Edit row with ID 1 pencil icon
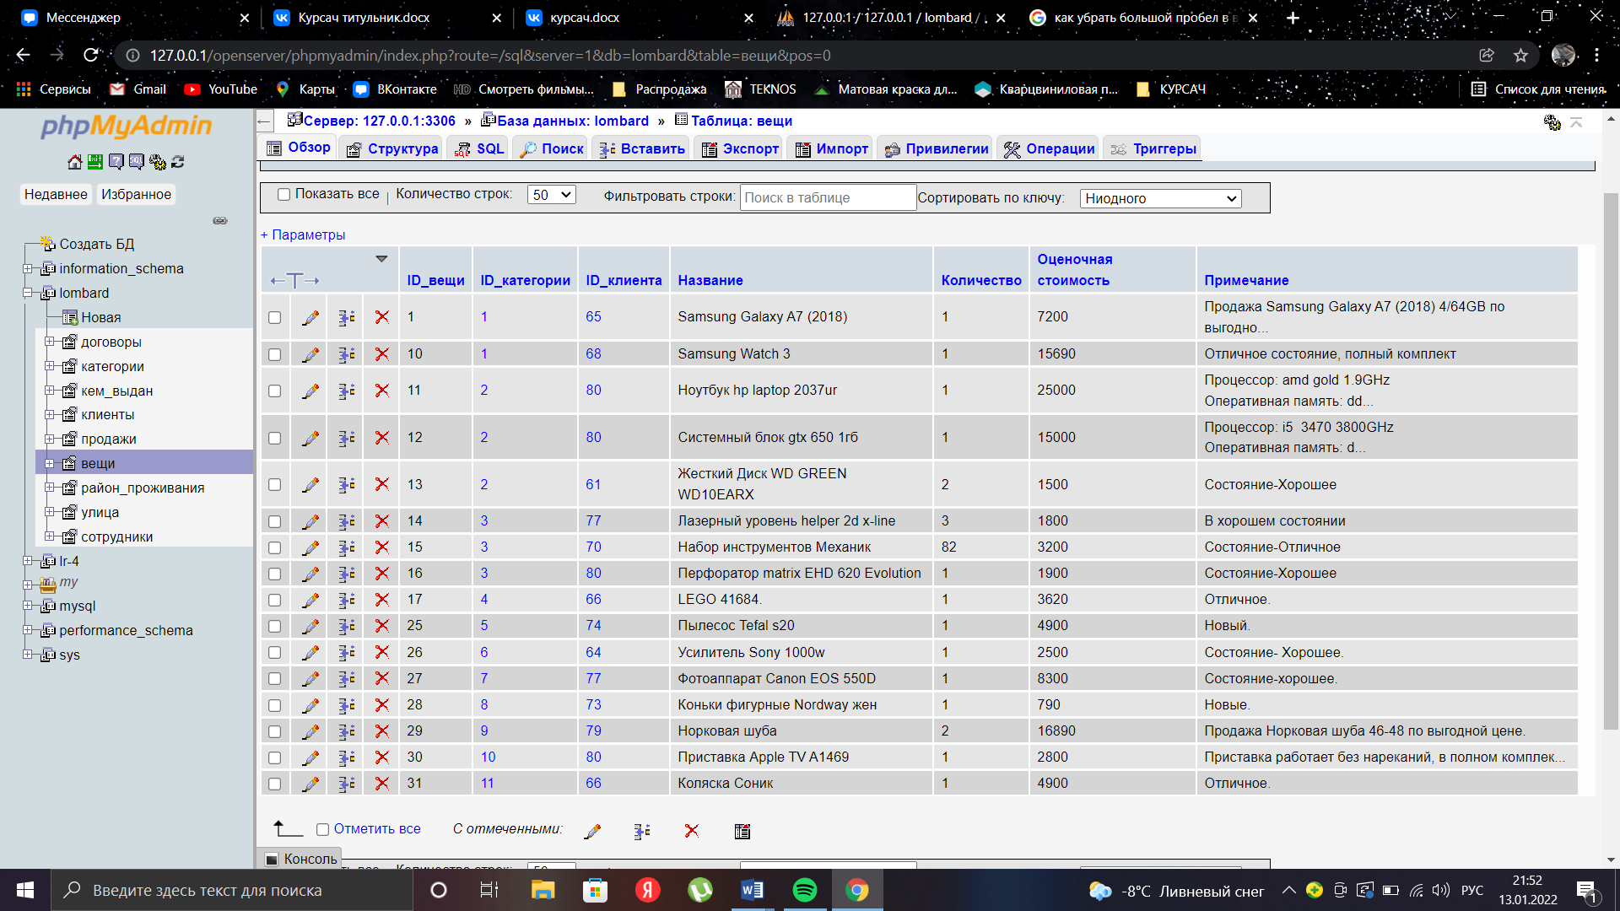 [x=310, y=317]
